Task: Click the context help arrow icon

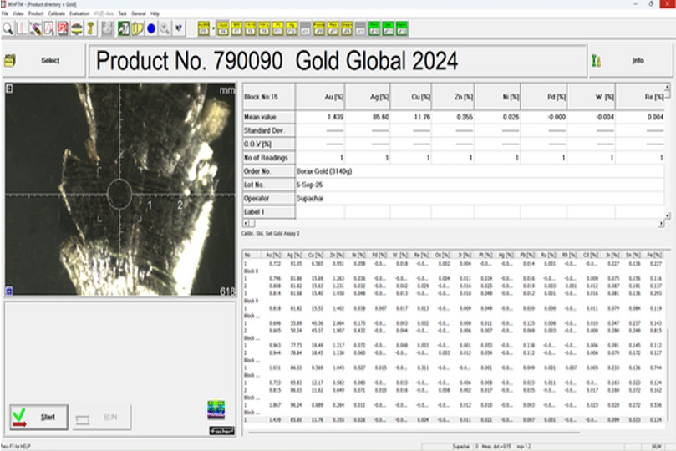Action: point(180,28)
